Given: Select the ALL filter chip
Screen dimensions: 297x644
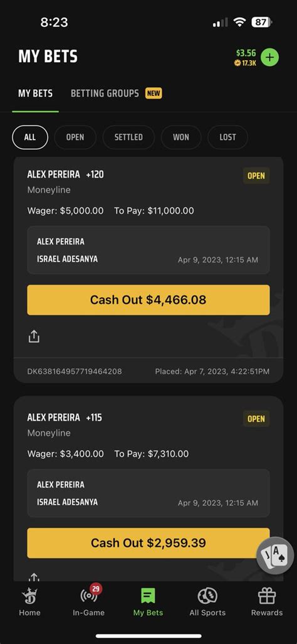Looking at the screenshot, I should 30,137.
